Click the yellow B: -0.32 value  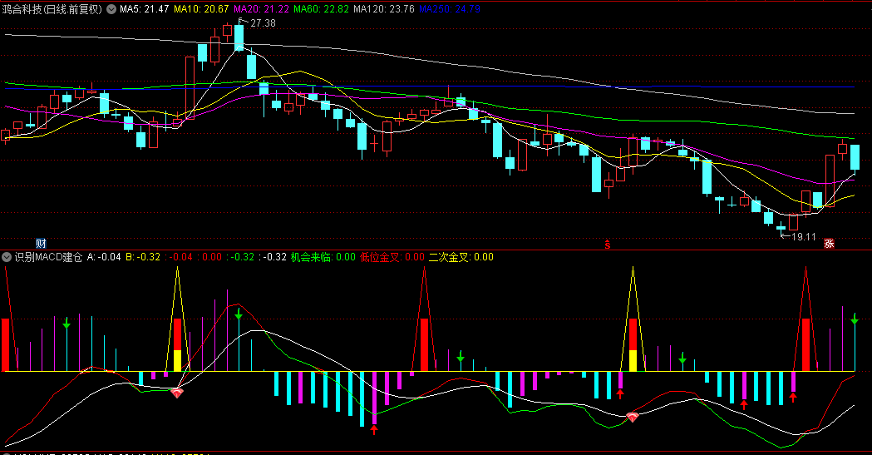point(143,257)
